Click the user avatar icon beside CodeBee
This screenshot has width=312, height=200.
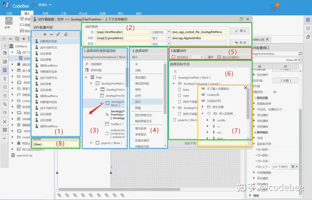pyautogui.click(x=34, y=5)
